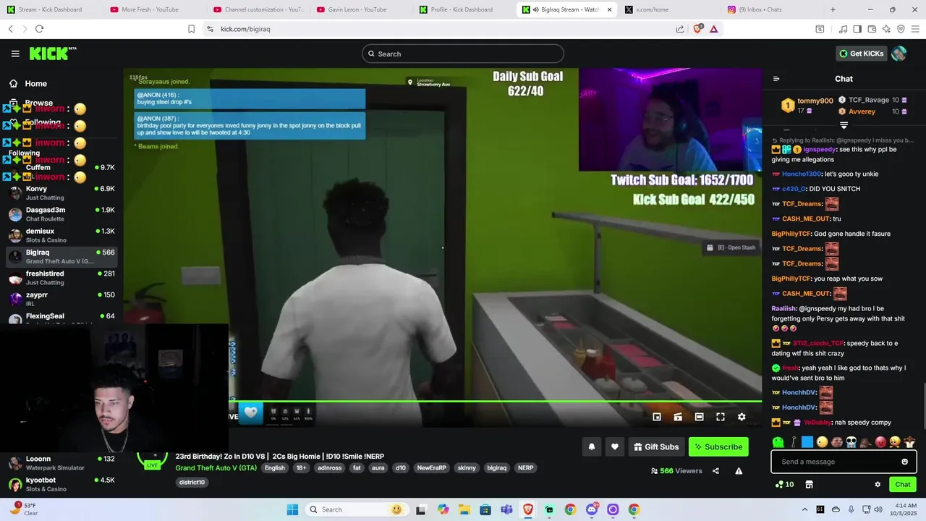Reload the page
926x521 pixels.
39,29
